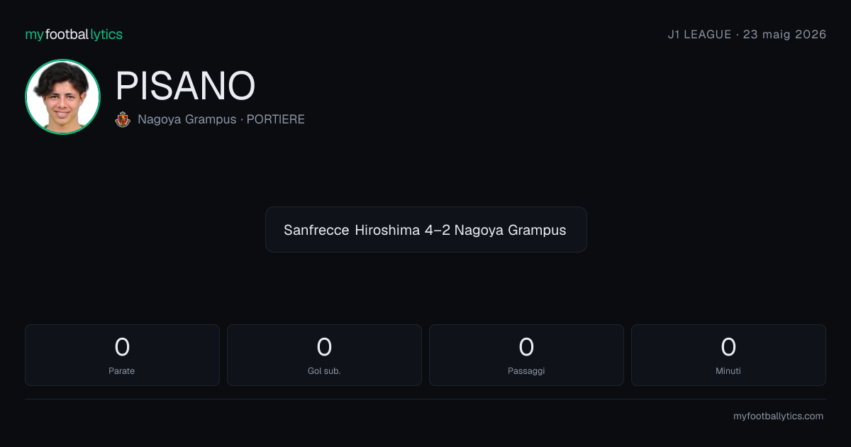The height and width of the screenshot is (447, 851).
Task: Click the Minuti value zero
Action: pyautogui.click(x=728, y=347)
